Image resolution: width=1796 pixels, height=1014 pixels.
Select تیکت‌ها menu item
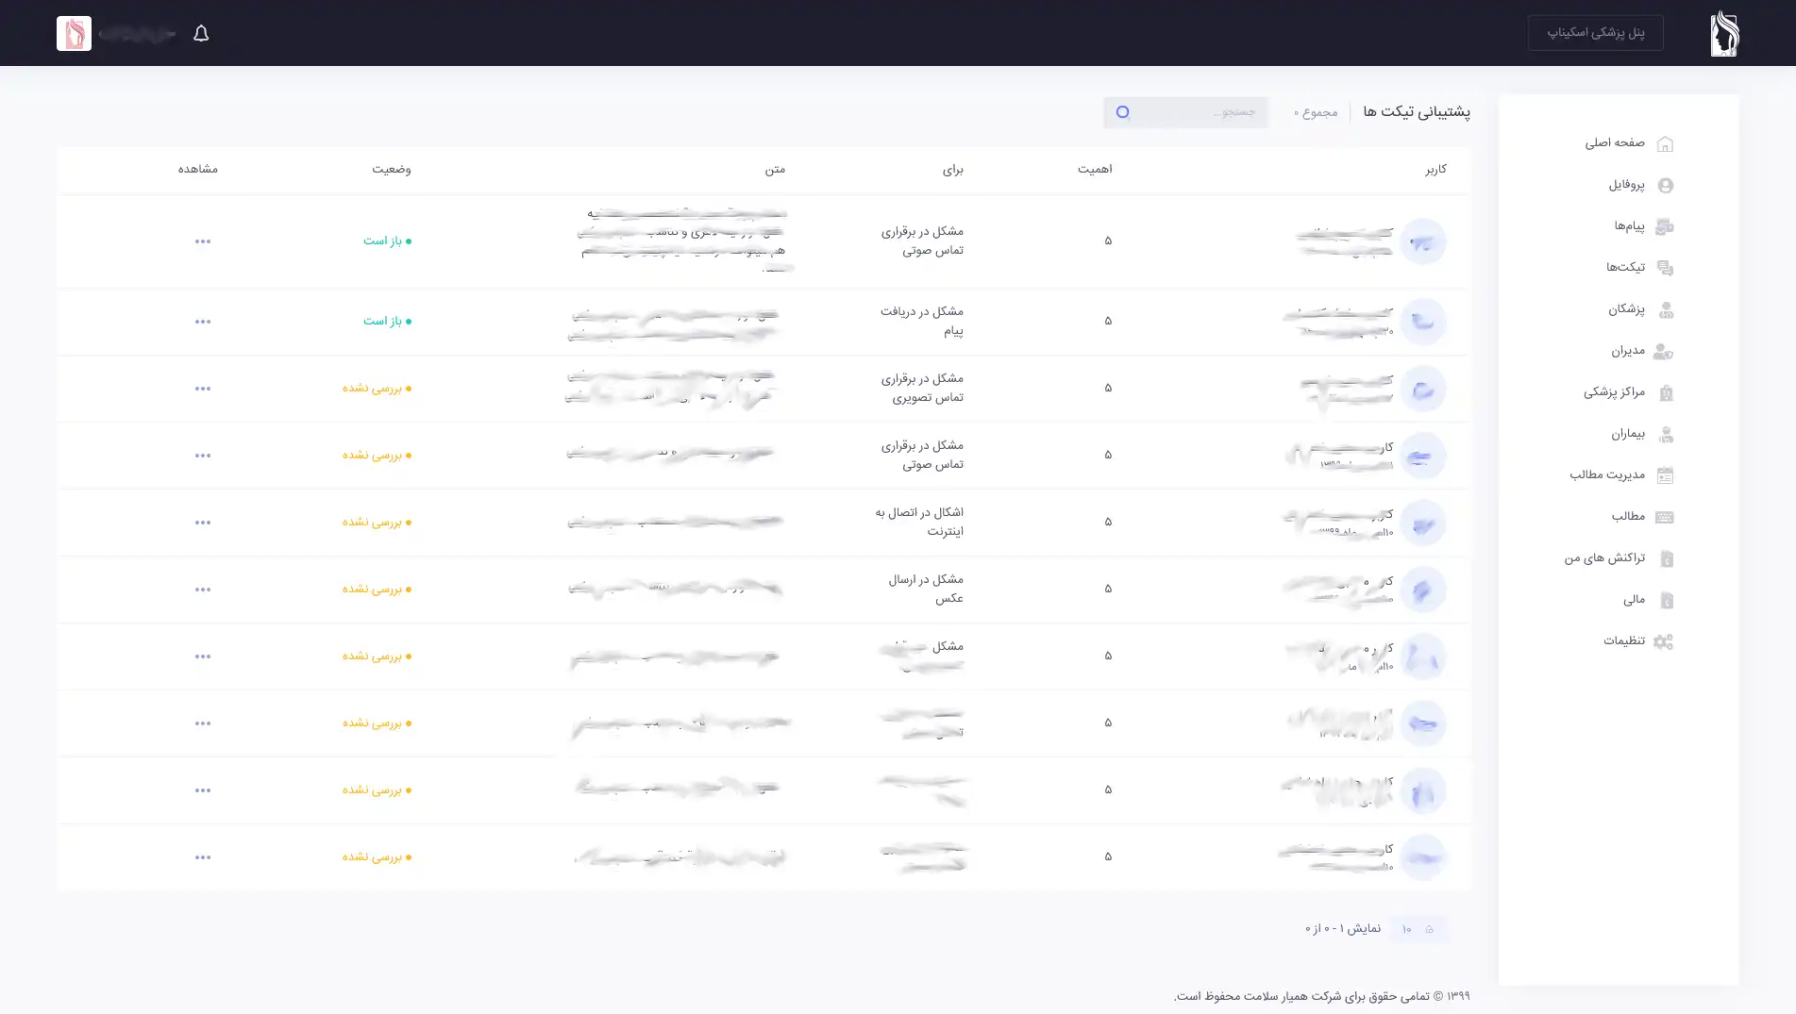click(1625, 268)
